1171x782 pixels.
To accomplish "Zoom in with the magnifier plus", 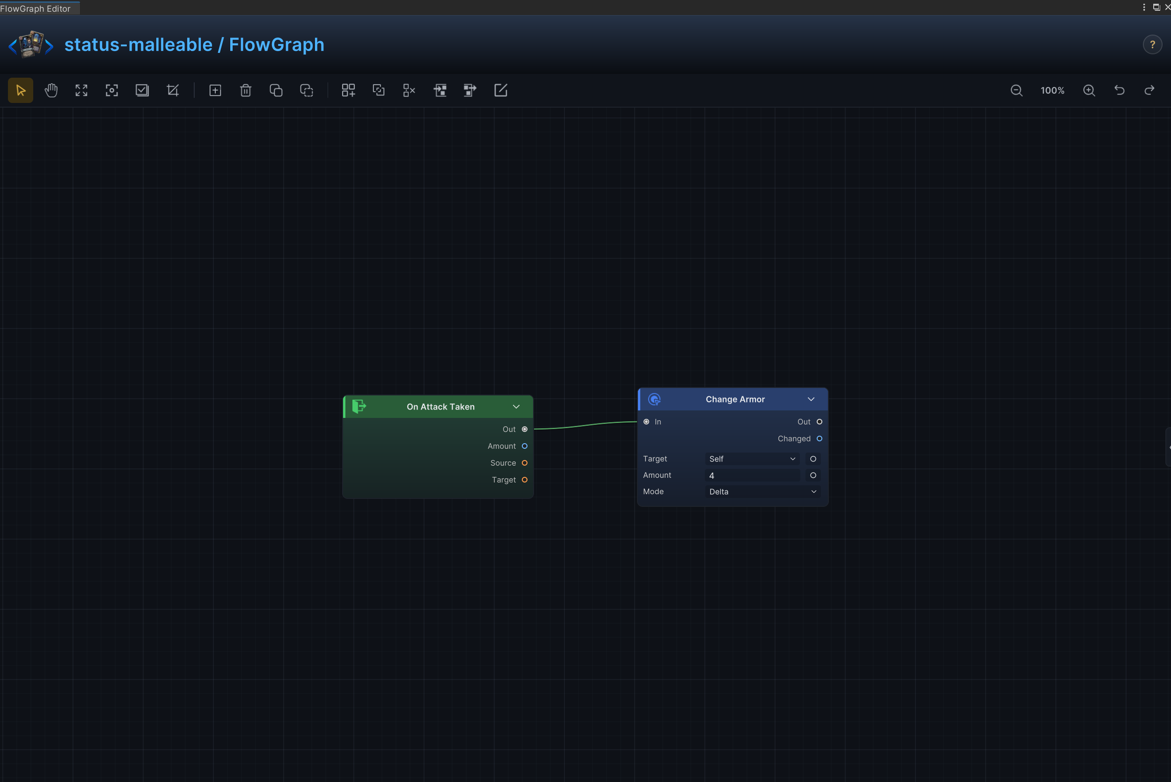I will click(x=1089, y=90).
